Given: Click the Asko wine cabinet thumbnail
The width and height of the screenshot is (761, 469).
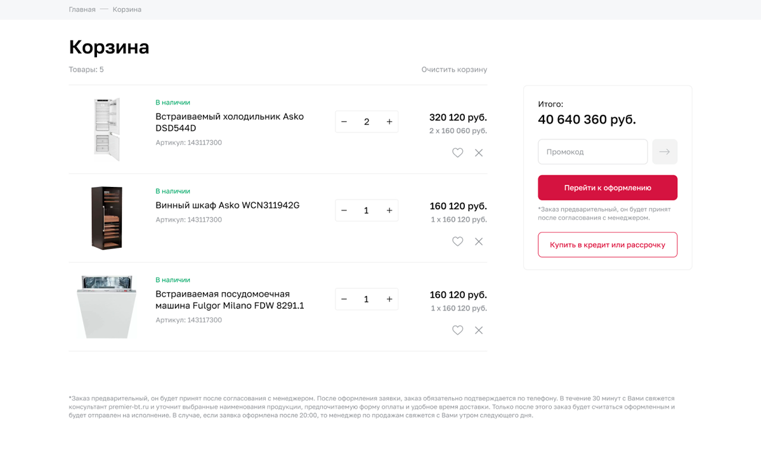Looking at the screenshot, I should [x=107, y=218].
